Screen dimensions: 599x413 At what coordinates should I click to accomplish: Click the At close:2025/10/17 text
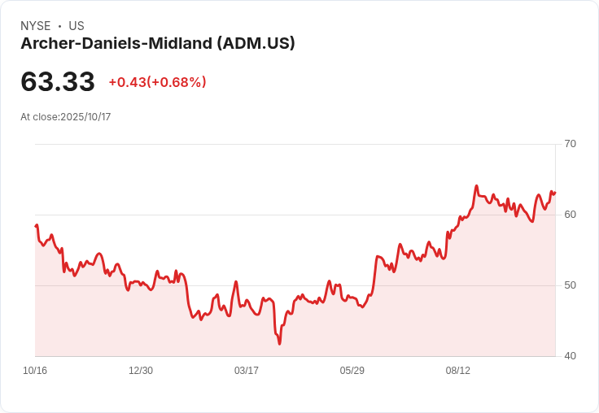66,117
